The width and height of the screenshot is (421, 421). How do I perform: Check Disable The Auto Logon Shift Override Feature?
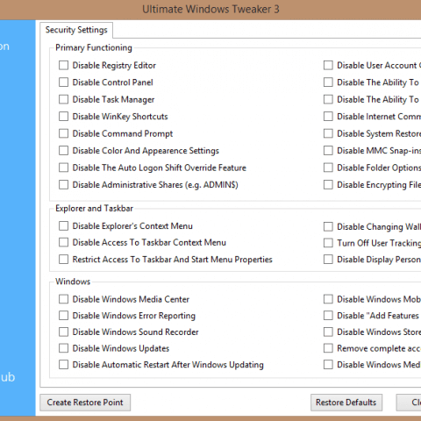tap(63, 168)
